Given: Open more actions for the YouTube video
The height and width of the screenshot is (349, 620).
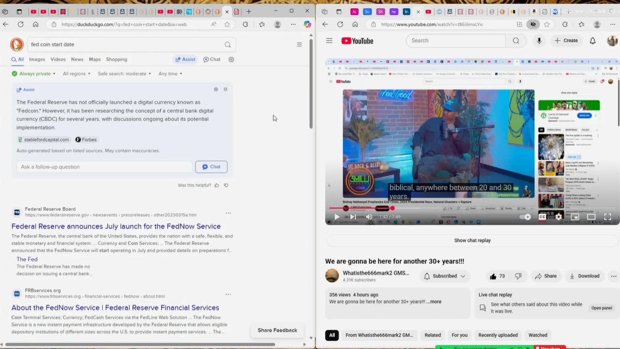Looking at the screenshot, I should click(x=614, y=276).
